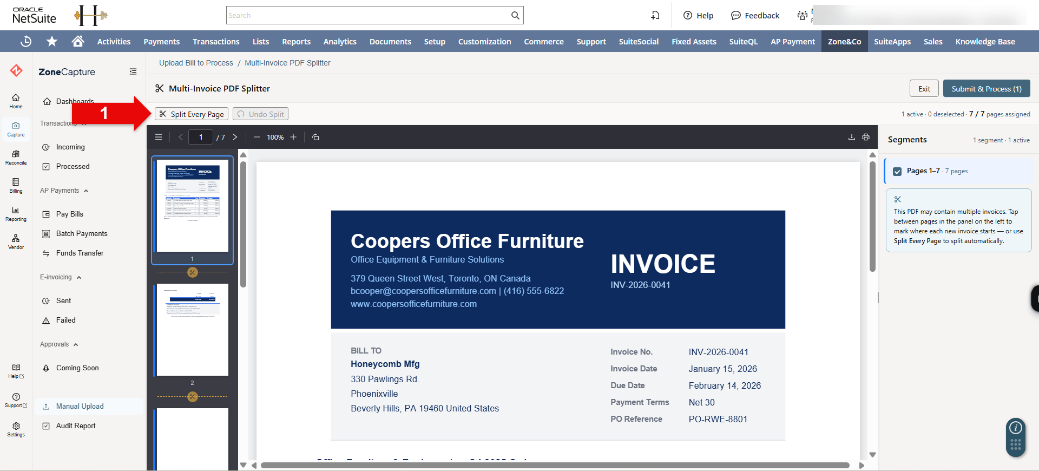
Task: Open the Coming Soon approvals item
Action: click(77, 368)
